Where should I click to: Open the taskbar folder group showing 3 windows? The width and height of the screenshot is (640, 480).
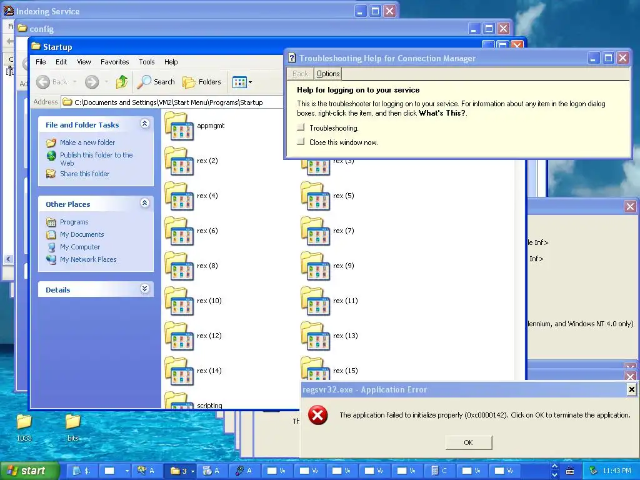click(179, 471)
